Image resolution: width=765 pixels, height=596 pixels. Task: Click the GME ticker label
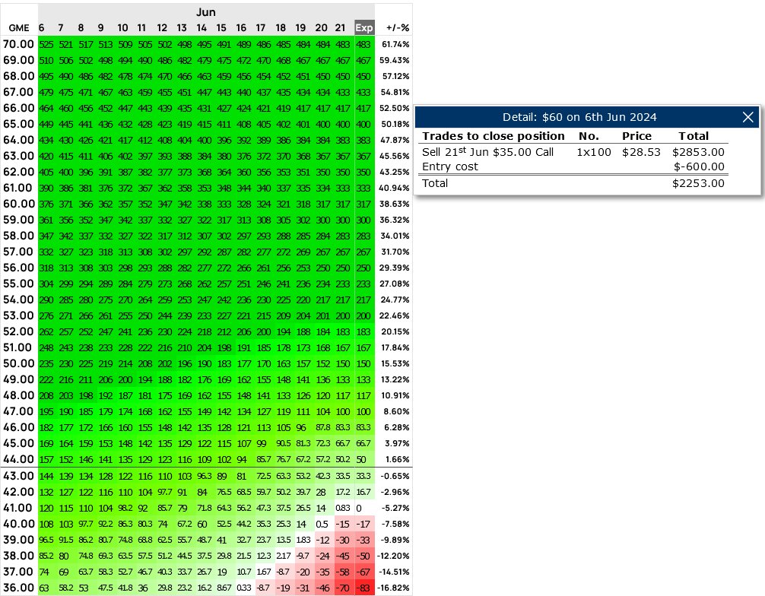tap(19, 28)
